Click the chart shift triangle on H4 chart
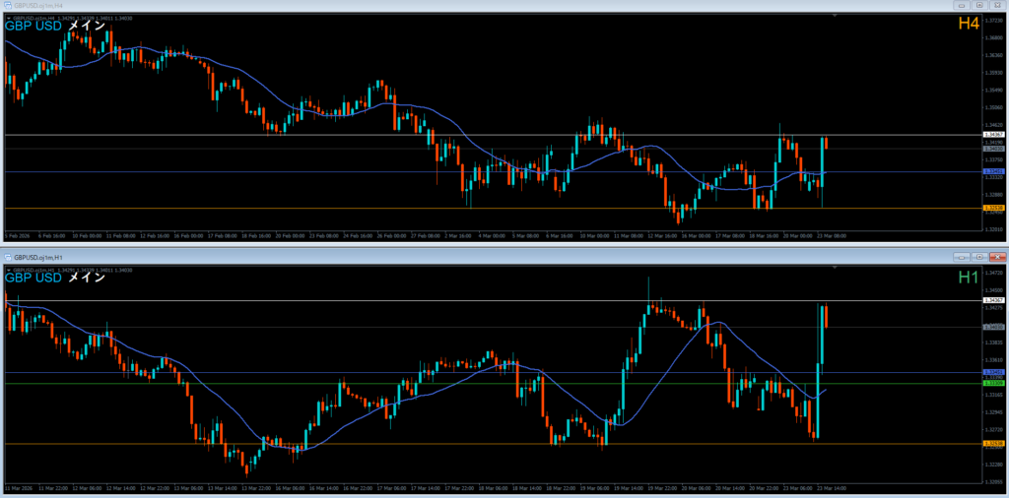 (x=837, y=16)
